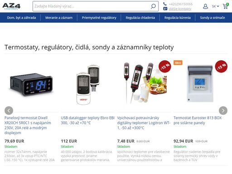Click description starting Vpichovací teplomer pre všeobecné
This screenshot has width=232, height=174.
click(144, 156)
